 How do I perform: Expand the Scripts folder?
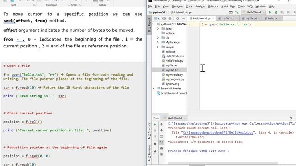(158, 47)
